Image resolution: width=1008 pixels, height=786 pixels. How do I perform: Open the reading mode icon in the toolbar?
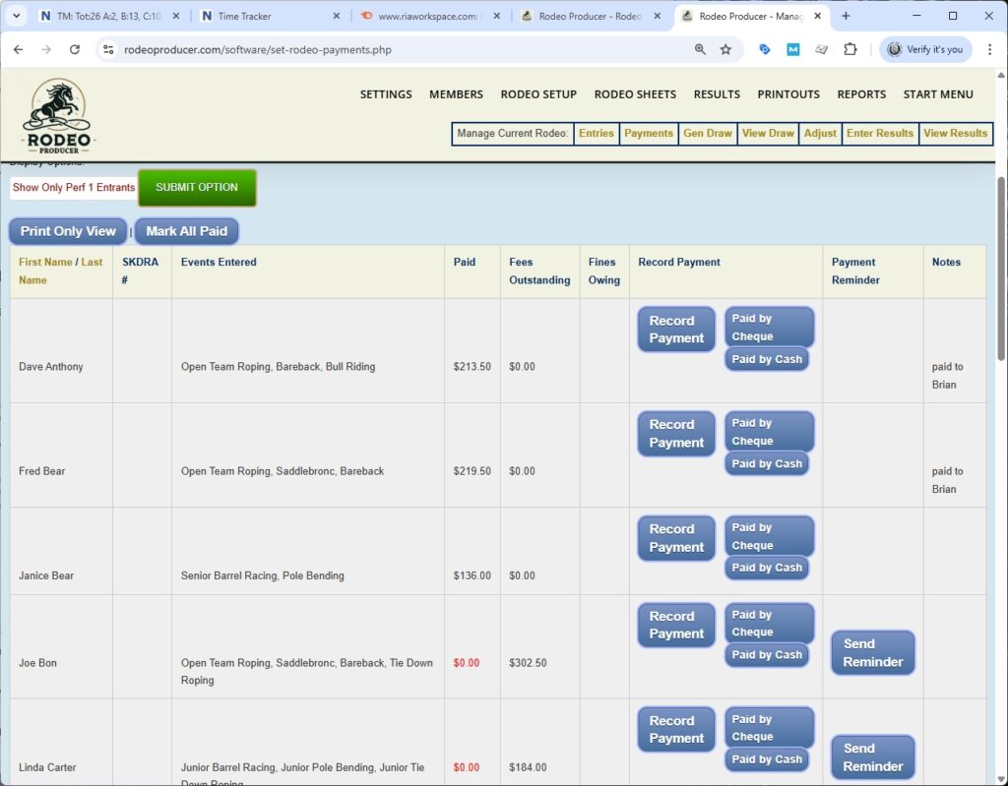(x=821, y=49)
